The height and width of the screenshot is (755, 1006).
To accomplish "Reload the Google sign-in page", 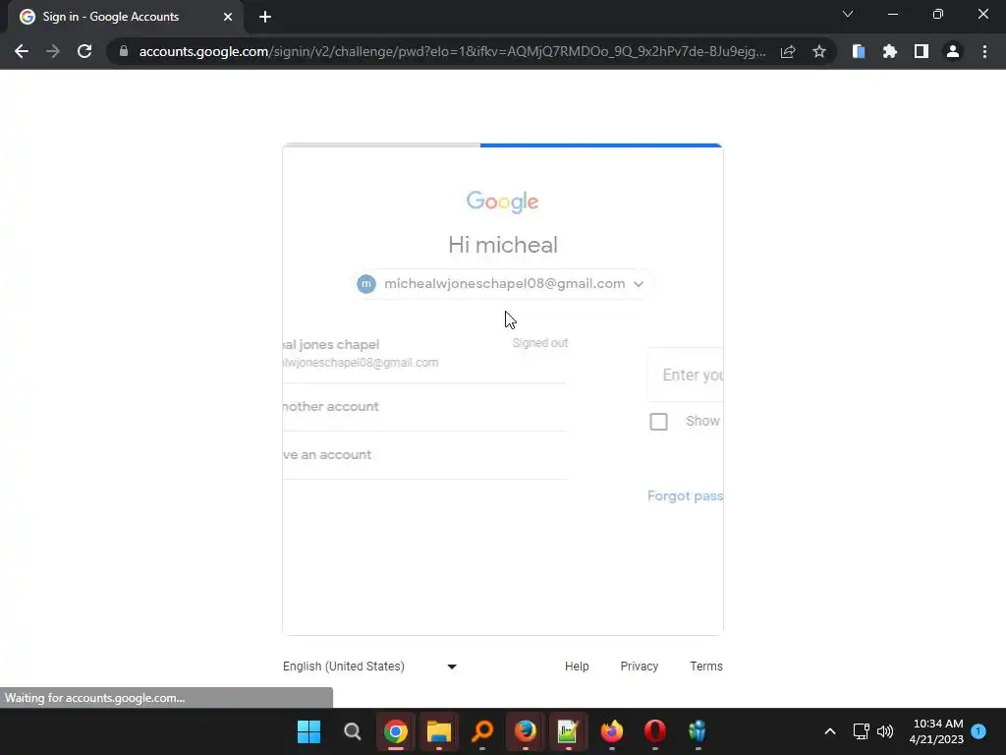I will coord(84,51).
